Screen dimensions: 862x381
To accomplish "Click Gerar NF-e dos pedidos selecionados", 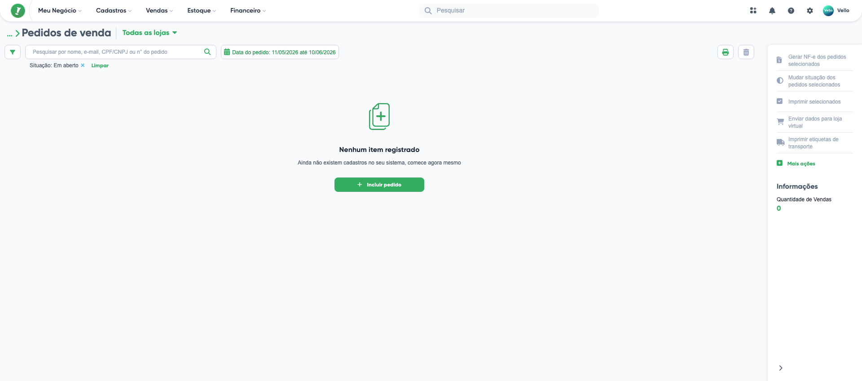I will pos(814,61).
